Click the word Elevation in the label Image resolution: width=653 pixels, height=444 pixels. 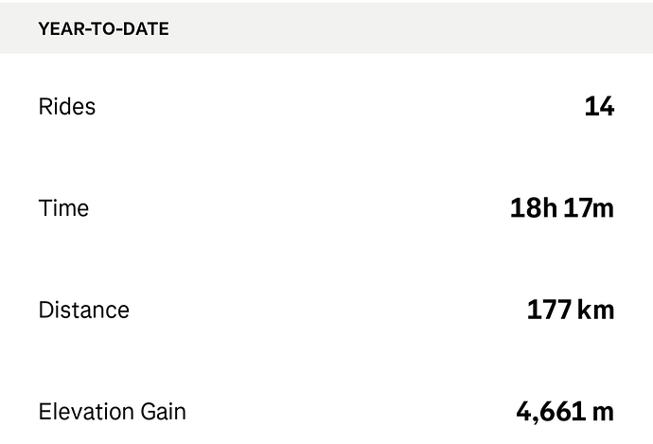click(x=86, y=412)
